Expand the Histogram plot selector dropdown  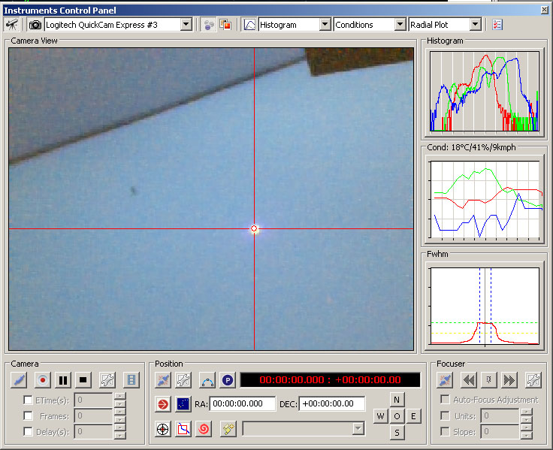325,25
